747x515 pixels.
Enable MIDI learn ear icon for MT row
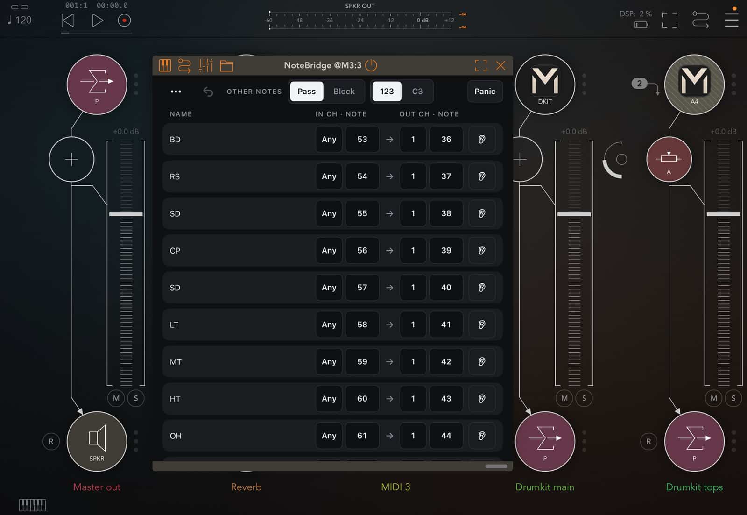coord(482,361)
